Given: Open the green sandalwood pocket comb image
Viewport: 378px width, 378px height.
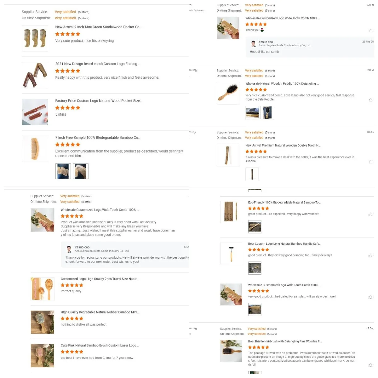Looking at the screenshot, I should point(35,38).
